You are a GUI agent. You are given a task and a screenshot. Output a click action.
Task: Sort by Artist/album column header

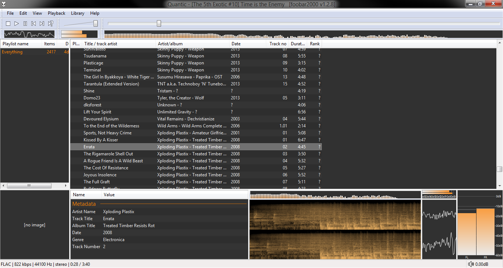192,44
